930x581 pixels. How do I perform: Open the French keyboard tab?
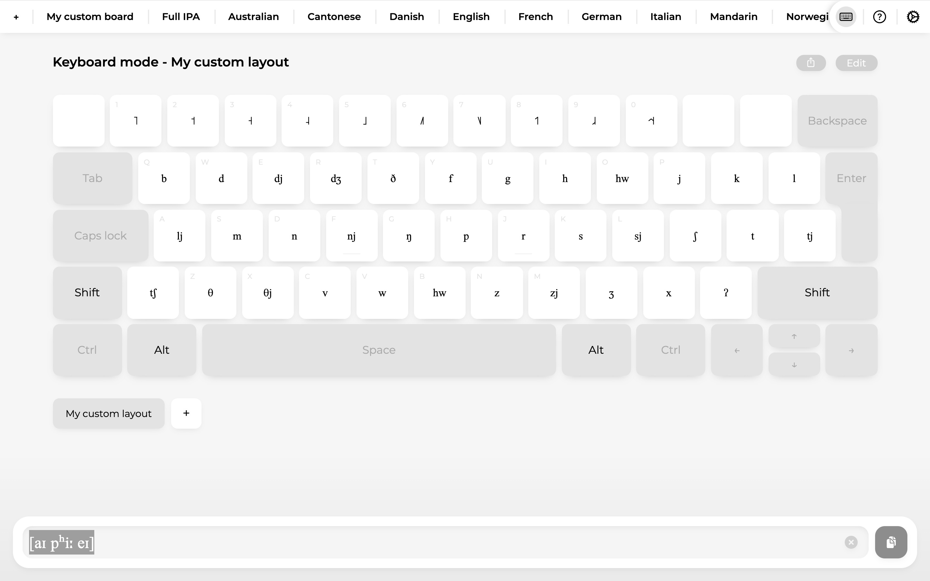point(535,16)
